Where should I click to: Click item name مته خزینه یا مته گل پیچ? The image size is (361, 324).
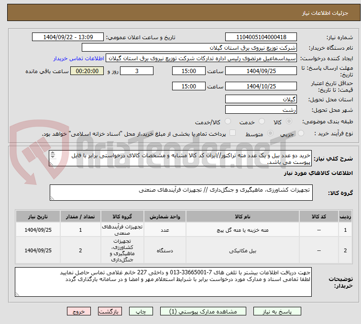click(x=242, y=230)
